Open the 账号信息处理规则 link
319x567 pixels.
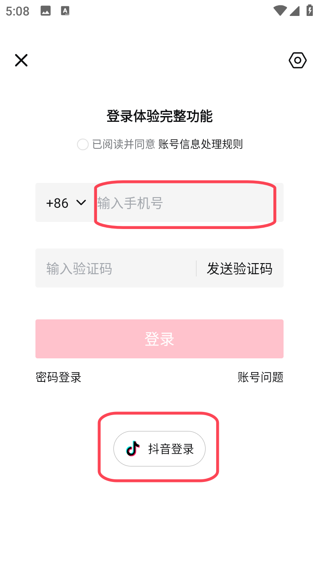coord(200,144)
